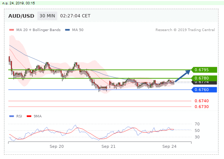This screenshot has width=224, height=159.
Task: Click the Research © 2019 Trading Central text
Action: 185,30
